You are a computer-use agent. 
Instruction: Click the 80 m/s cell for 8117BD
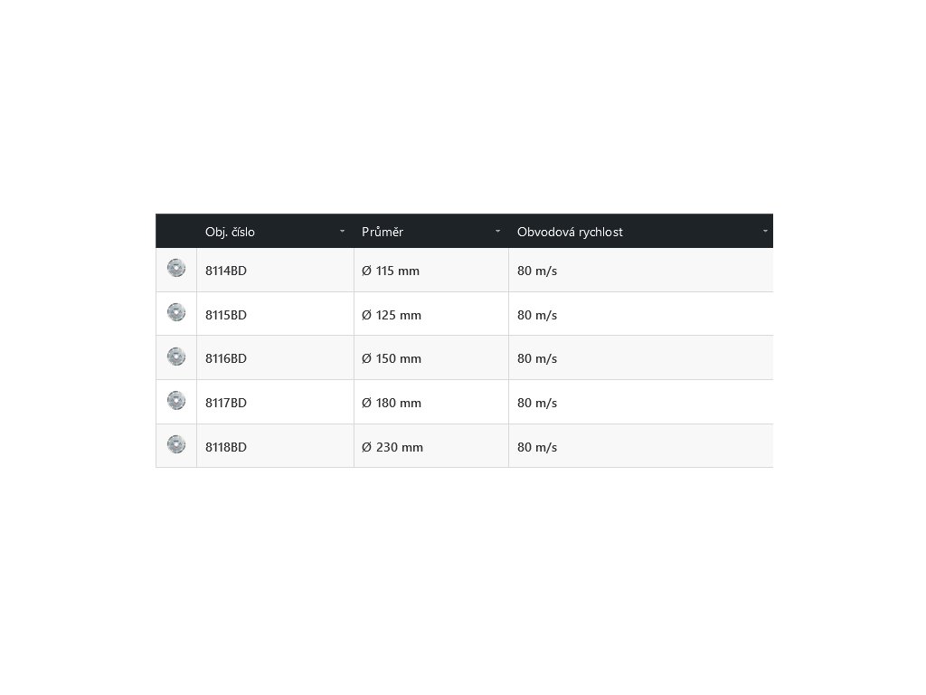[x=537, y=403]
